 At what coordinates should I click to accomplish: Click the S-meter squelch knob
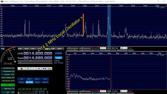pos(15,62)
